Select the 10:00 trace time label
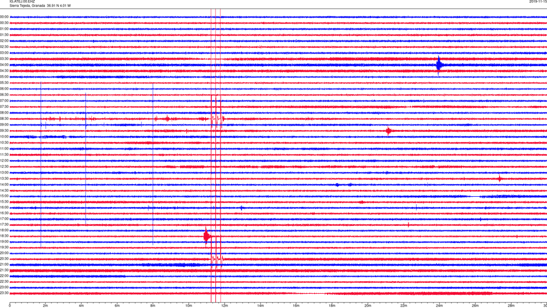The image size is (547, 308). click(x=5, y=136)
